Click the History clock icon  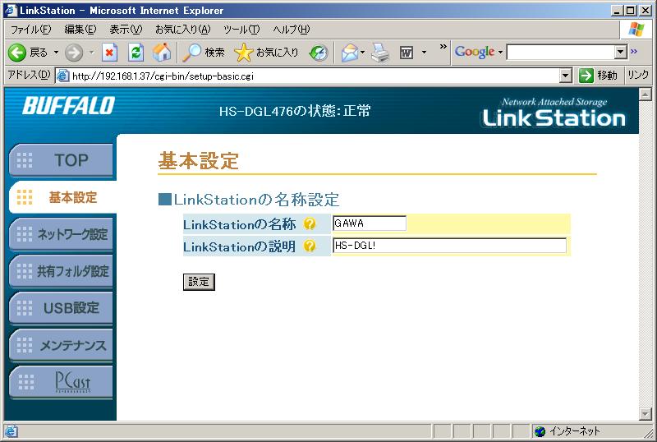tap(319, 53)
